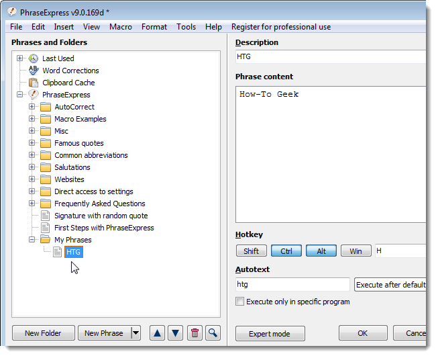Click the AutoCorrect folder icon
The height and width of the screenshot is (356, 436).
tap(46, 107)
